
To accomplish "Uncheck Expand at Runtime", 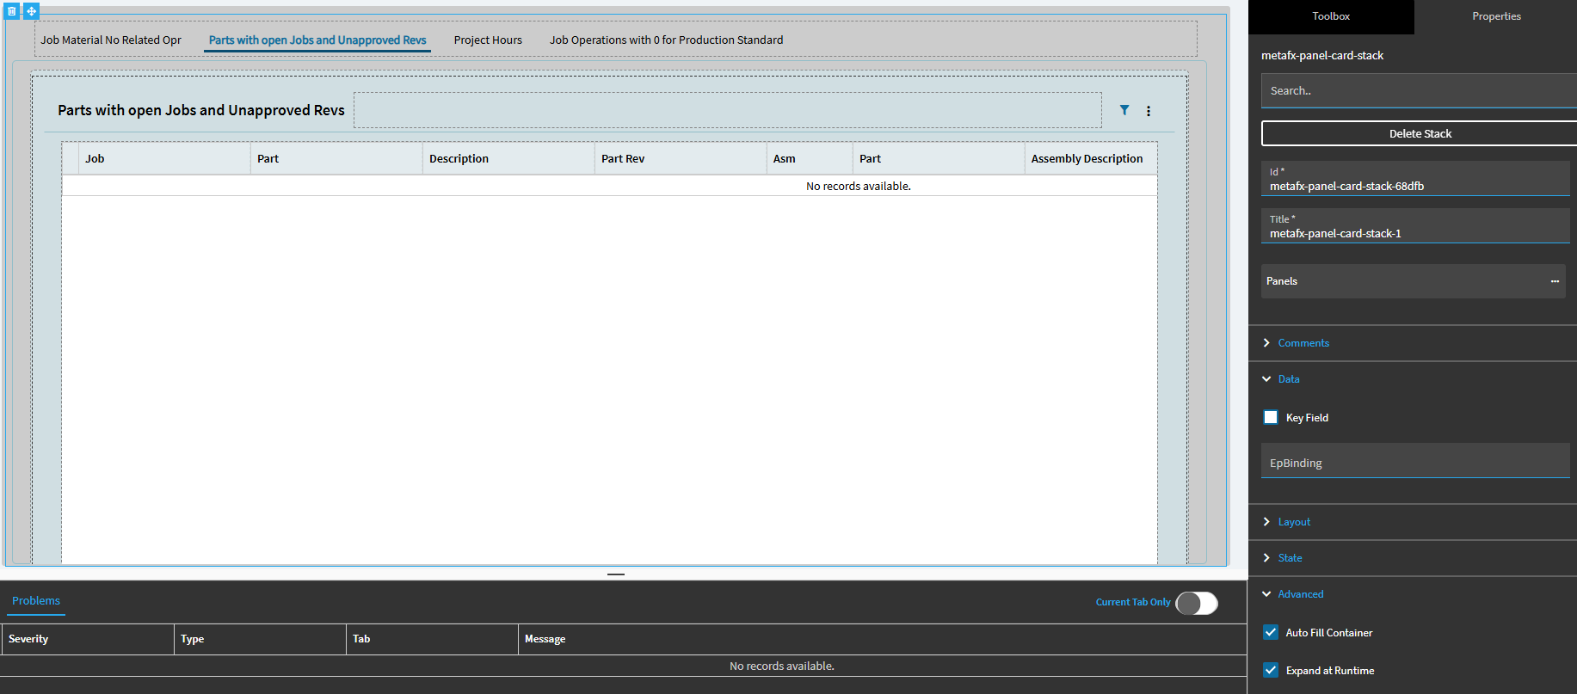I will [1271, 670].
